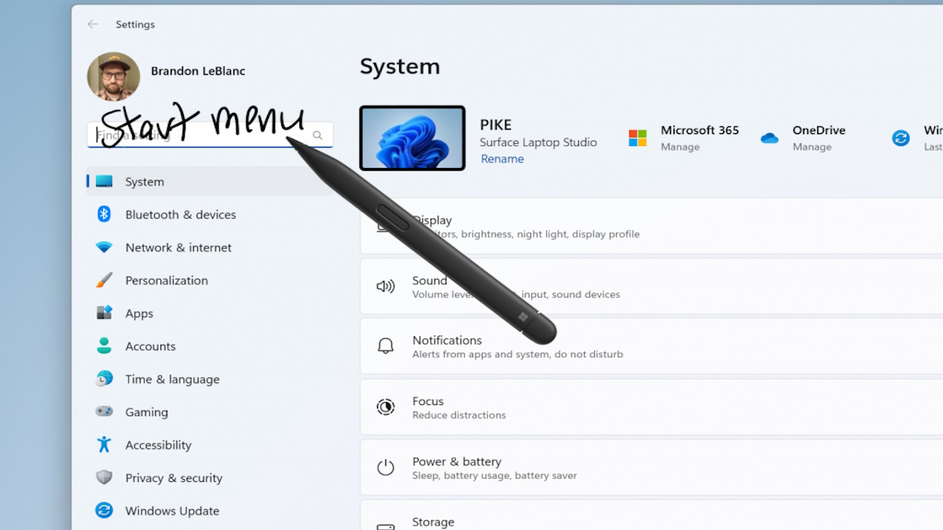
Task: Click the Storage drive icon
Action: pyautogui.click(x=385, y=526)
